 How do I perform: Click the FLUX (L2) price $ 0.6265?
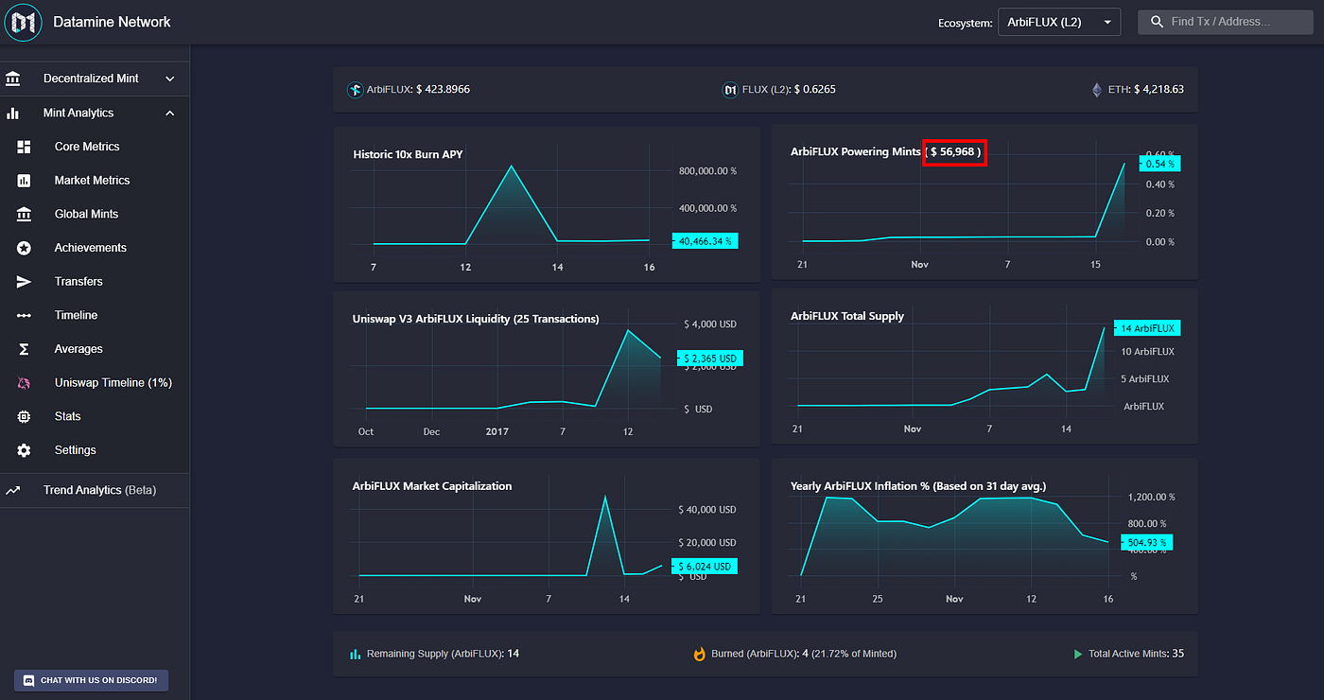pyautogui.click(x=814, y=90)
